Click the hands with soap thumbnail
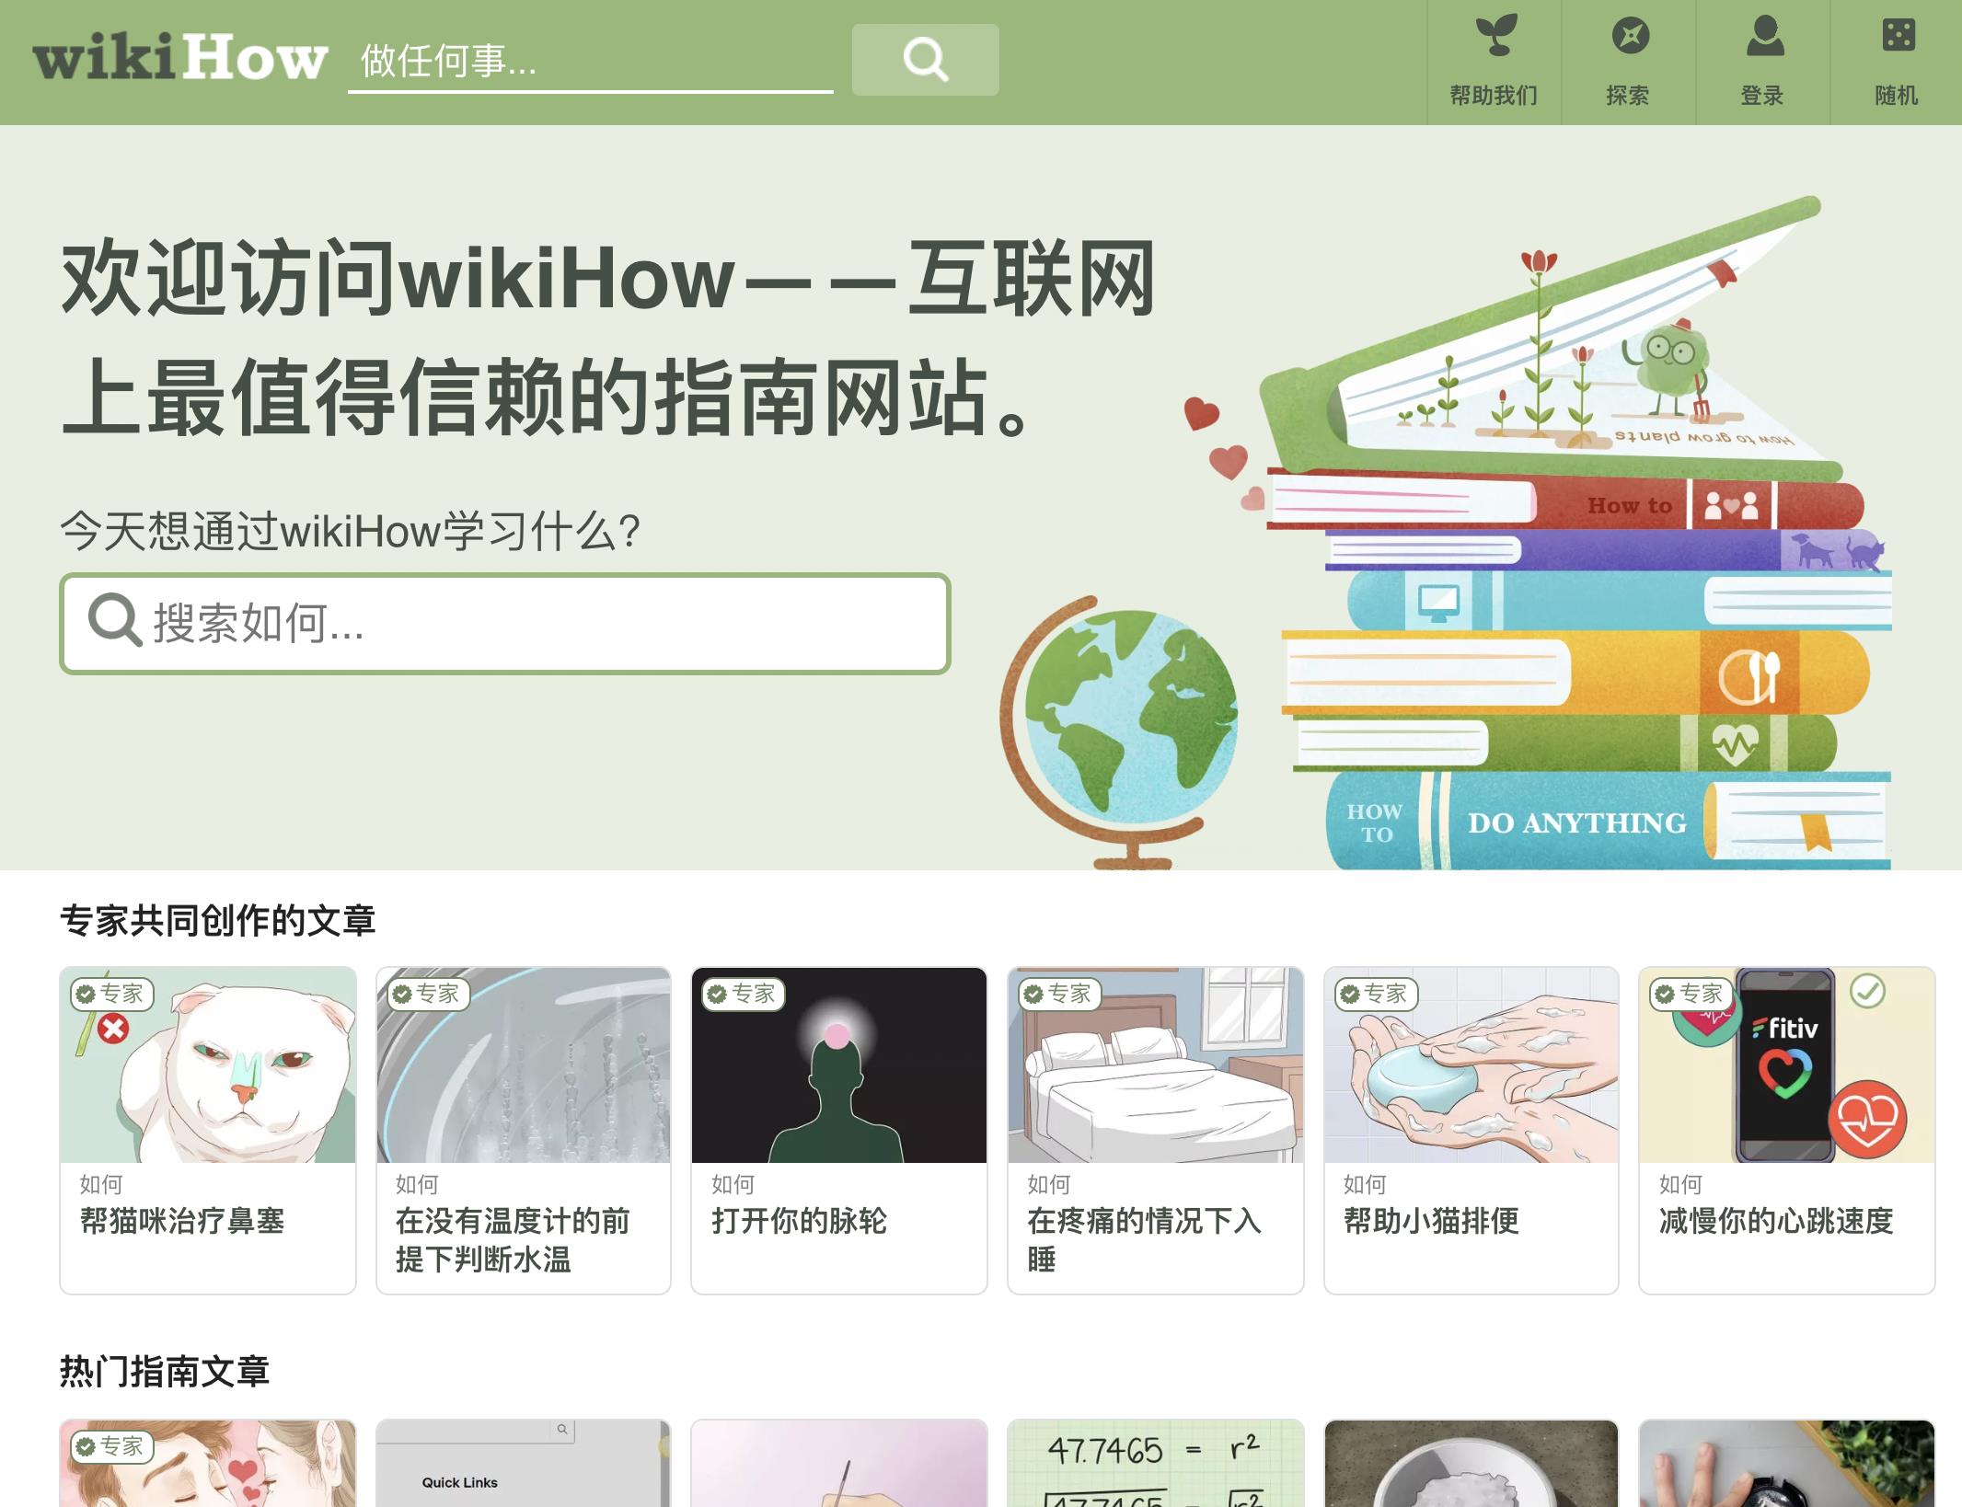 point(1471,1065)
